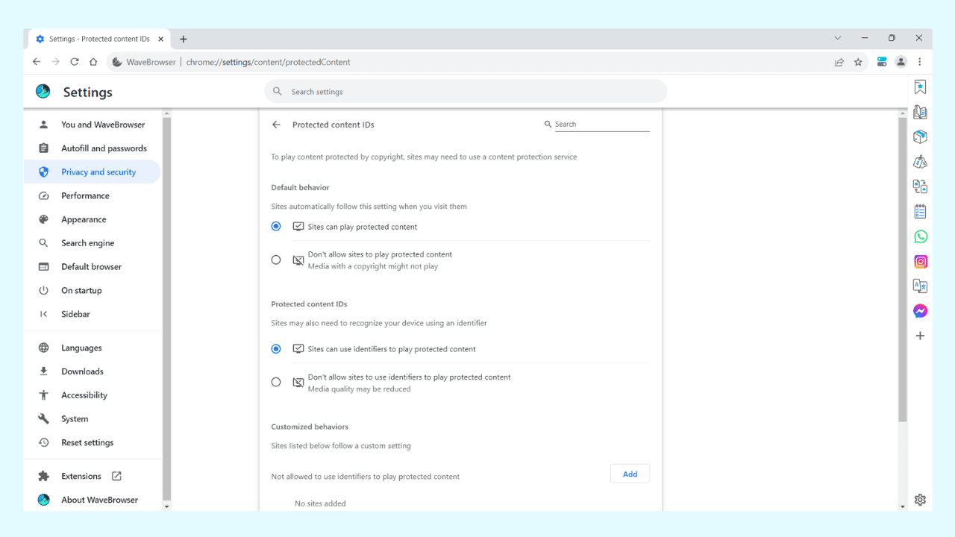Open the bookmarks sidebar panel
955x537 pixels.
coord(920,87)
